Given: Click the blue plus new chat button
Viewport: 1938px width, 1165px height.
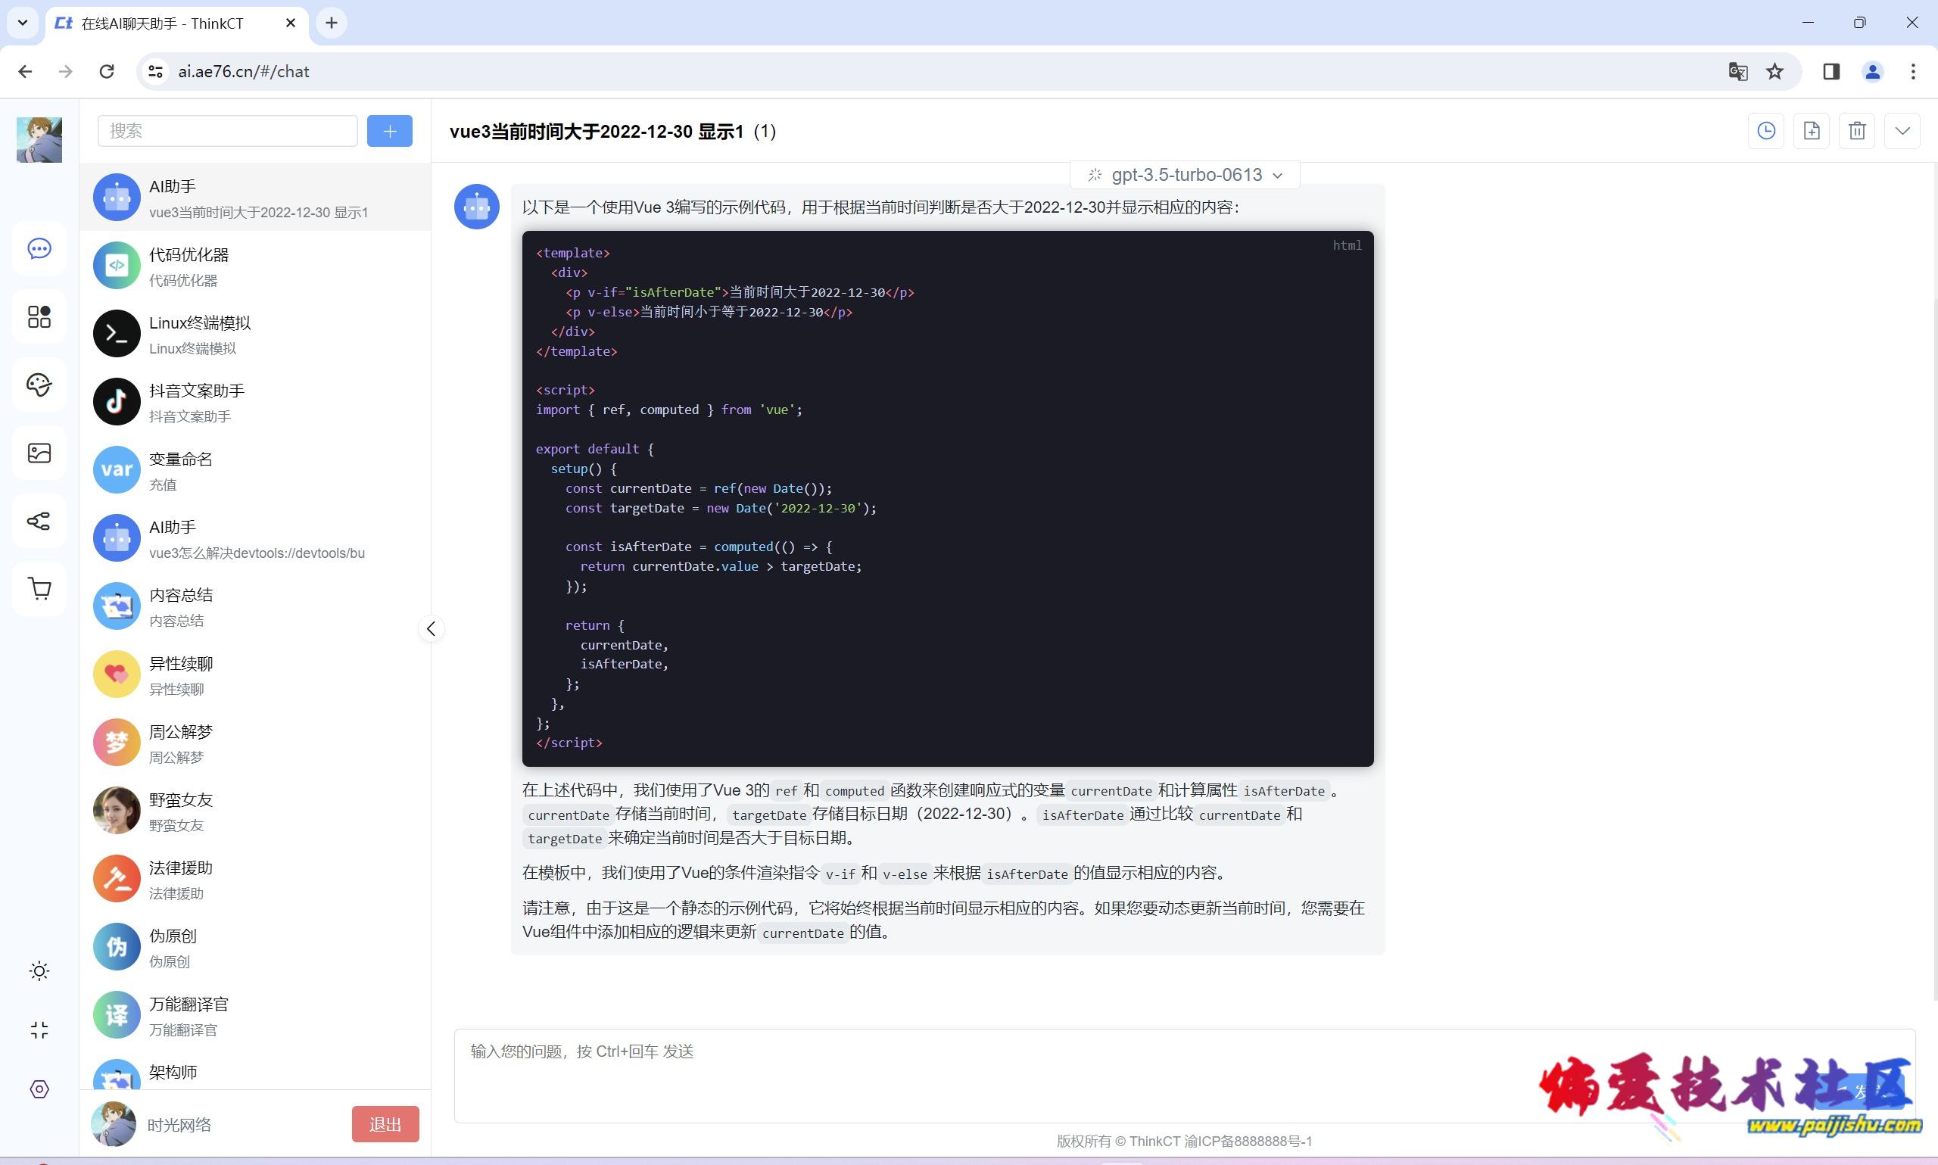Looking at the screenshot, I should tap(390, 131).
